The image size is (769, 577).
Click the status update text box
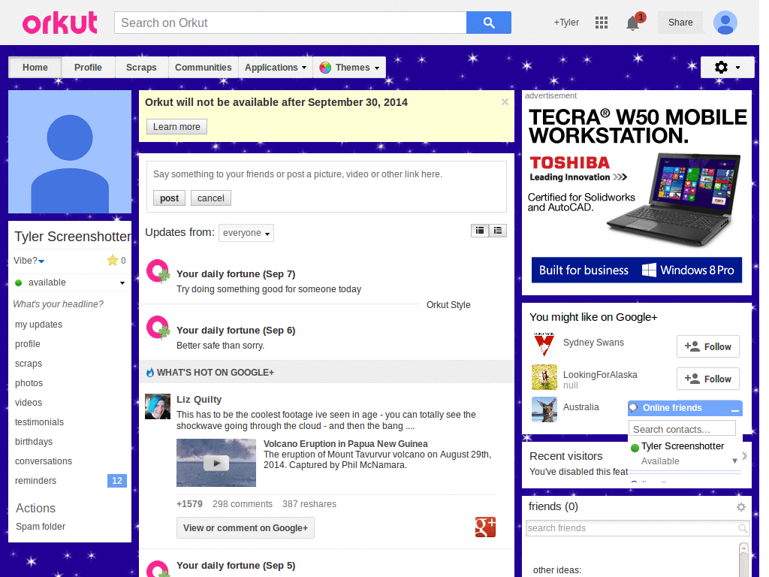click(x=326, y=174)
